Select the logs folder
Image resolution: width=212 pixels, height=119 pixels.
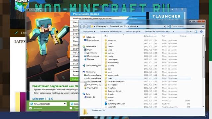pos(109,69)
